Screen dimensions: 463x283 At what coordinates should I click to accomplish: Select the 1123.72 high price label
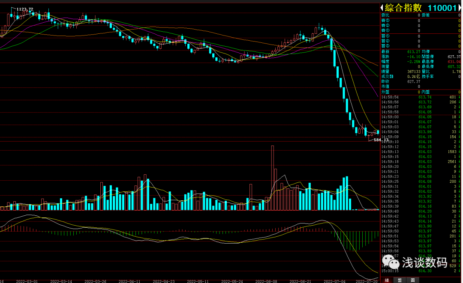click(x=25, y=9)
